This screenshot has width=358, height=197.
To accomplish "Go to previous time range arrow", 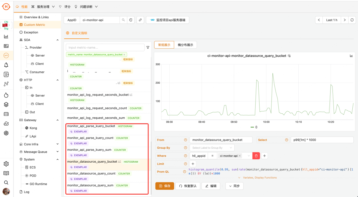I will tap(319, 20).
